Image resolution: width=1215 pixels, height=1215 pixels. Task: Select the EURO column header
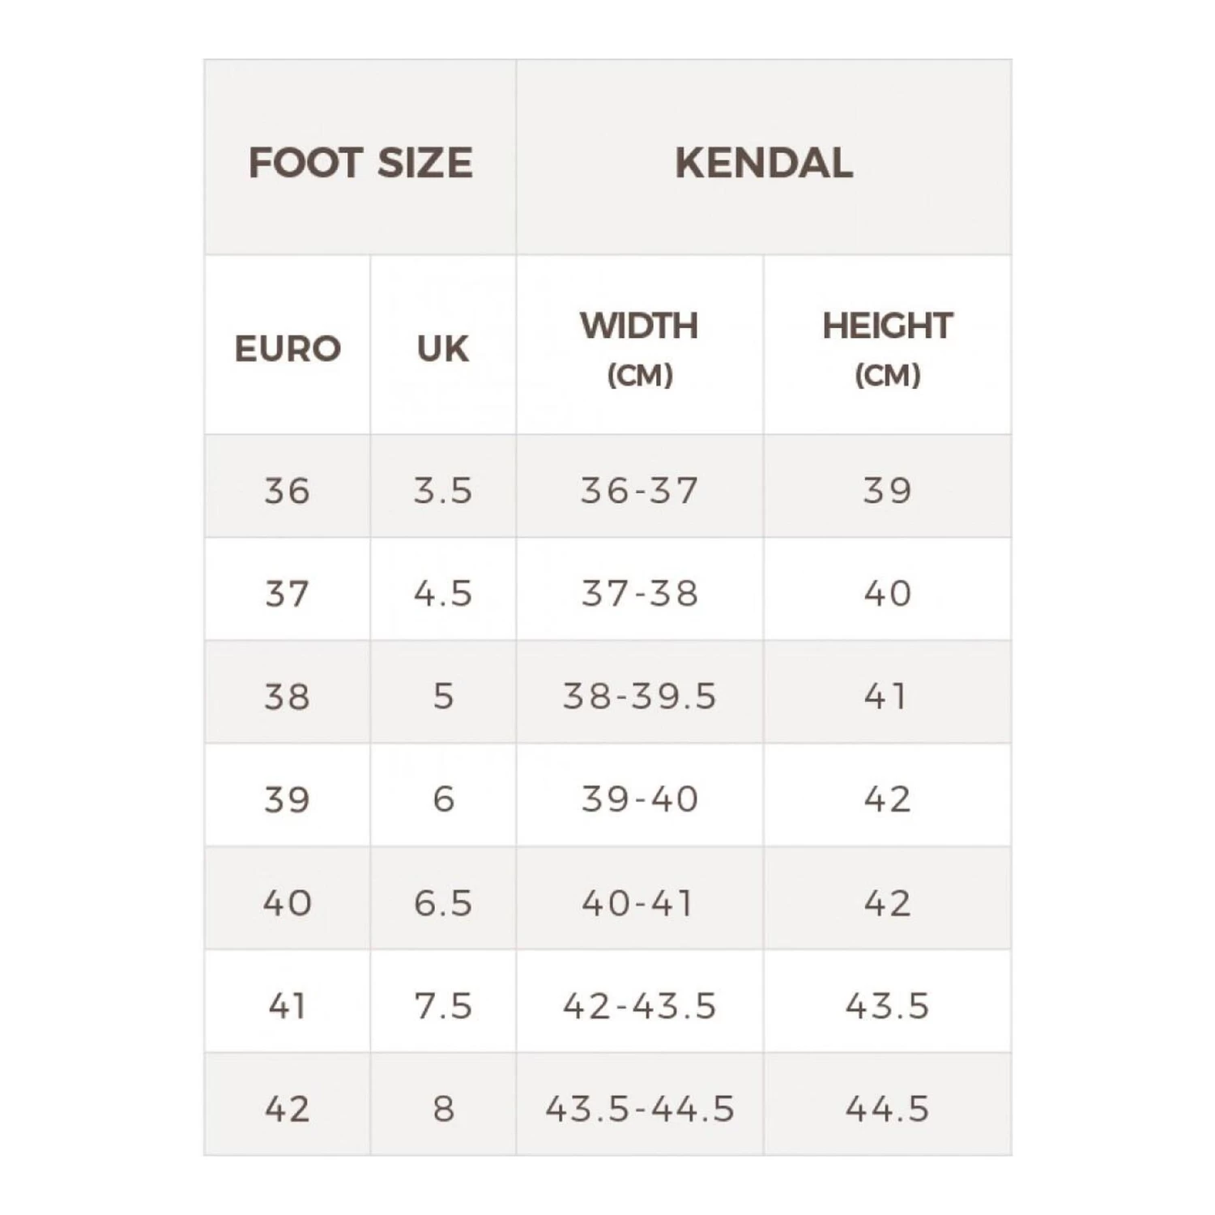coord(288,348)
